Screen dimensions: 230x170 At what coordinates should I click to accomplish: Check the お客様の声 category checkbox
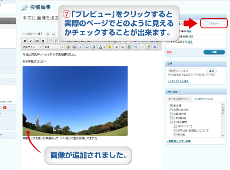pyautogui.click(x=171, y=114)
